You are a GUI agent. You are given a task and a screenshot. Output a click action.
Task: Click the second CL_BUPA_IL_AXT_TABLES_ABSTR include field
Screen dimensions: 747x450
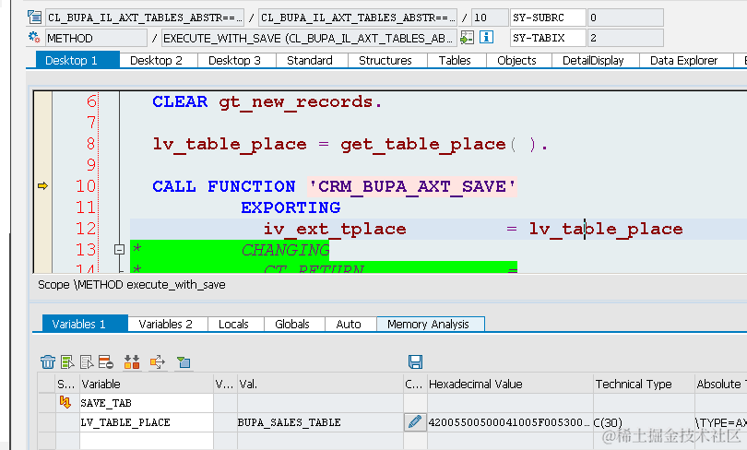(358, 18)
